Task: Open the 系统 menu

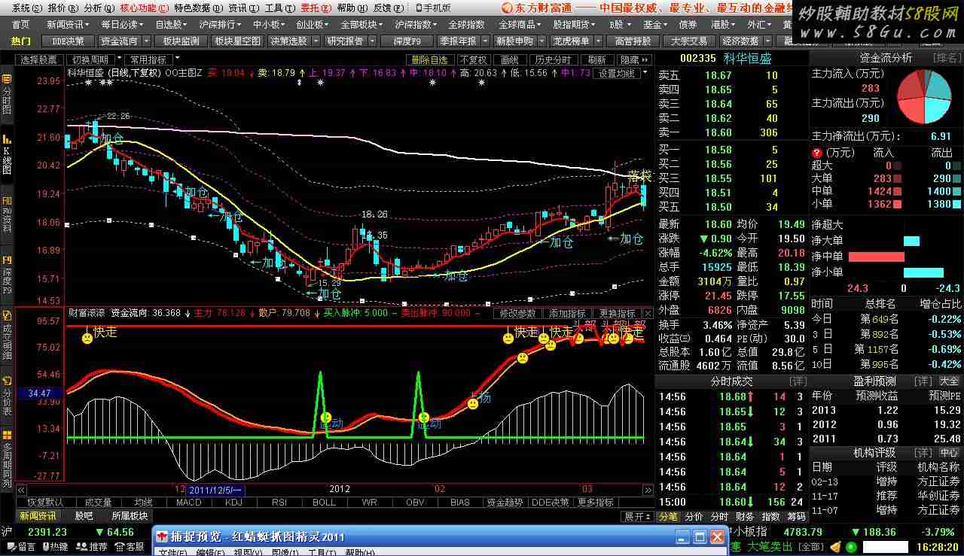Action: (x=27, y=8)
